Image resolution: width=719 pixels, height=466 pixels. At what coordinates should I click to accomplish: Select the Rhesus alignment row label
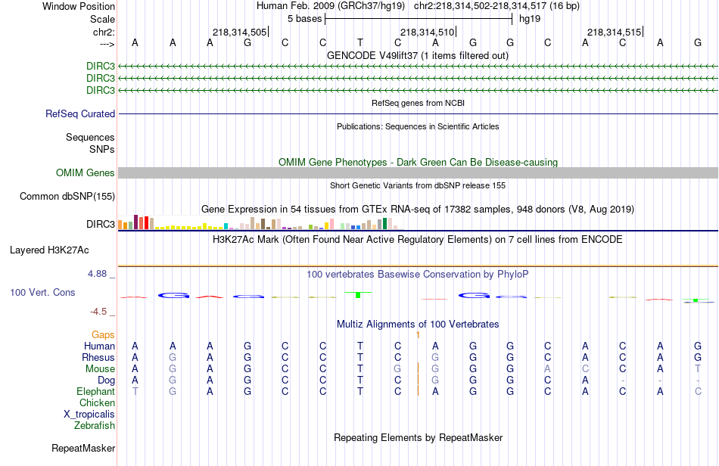click(98, 357)
